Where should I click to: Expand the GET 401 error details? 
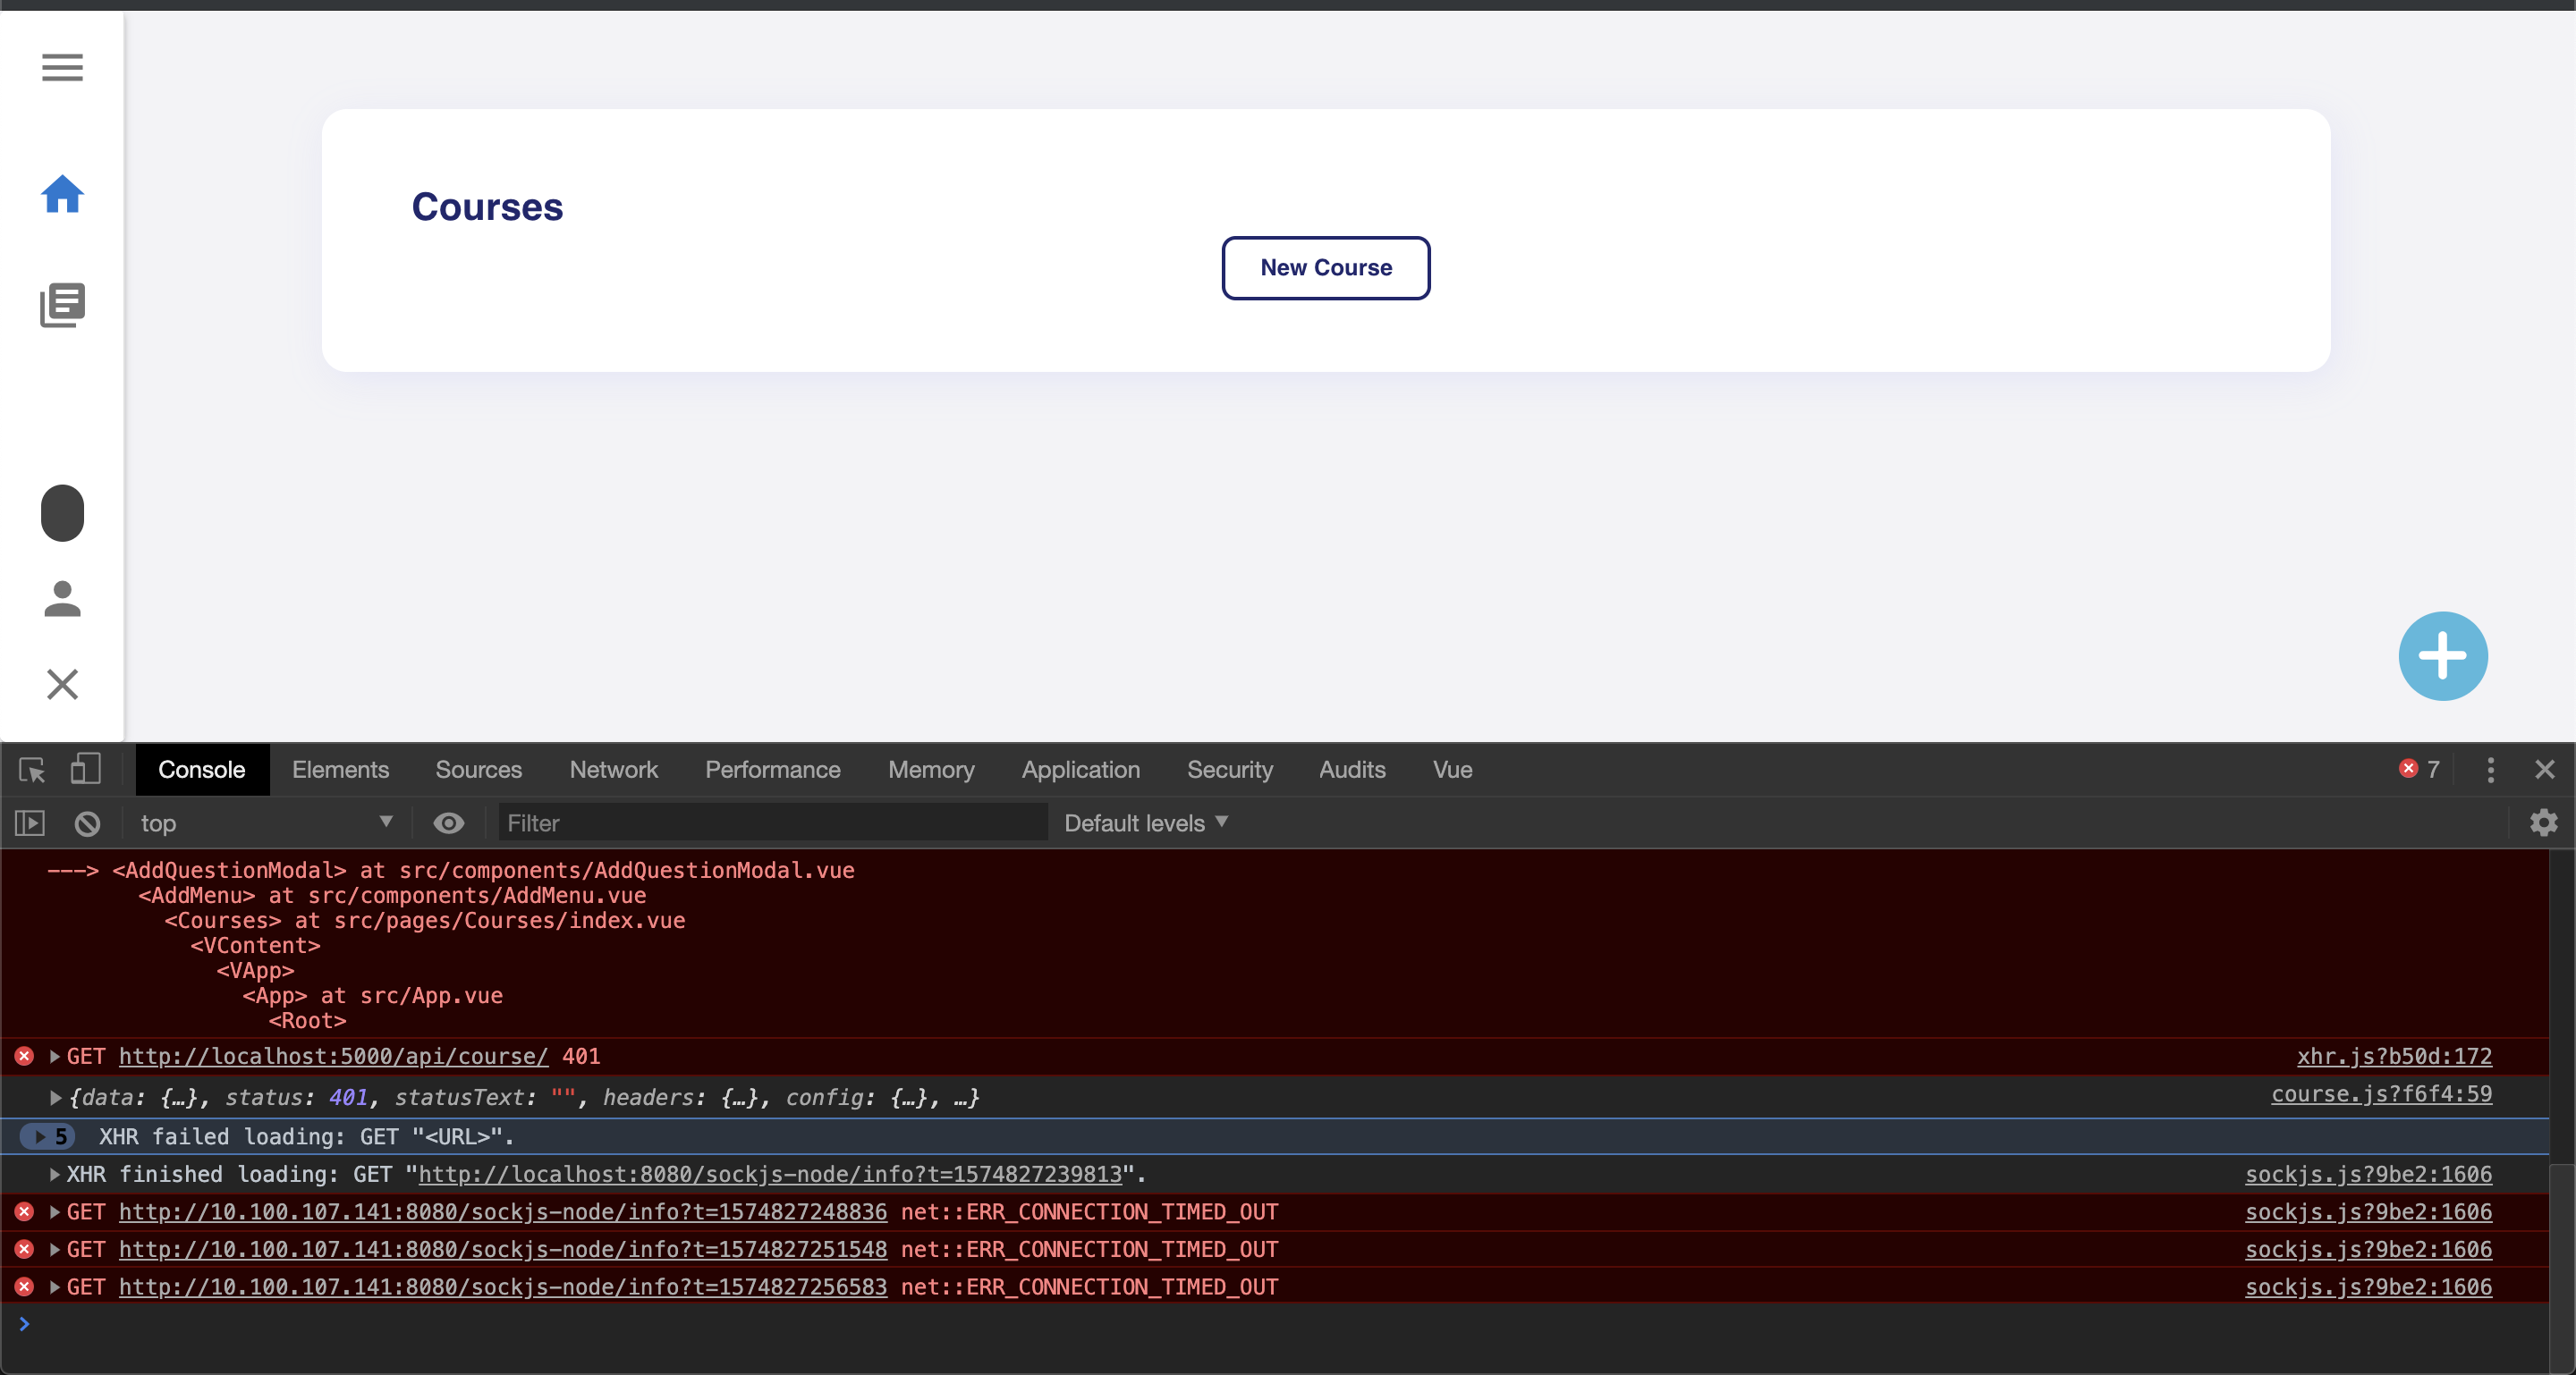(54, 1056)
